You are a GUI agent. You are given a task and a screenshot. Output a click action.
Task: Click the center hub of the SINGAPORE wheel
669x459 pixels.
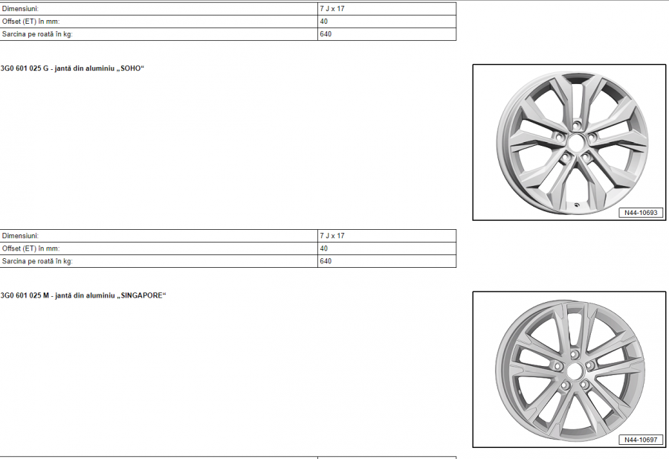574,370
